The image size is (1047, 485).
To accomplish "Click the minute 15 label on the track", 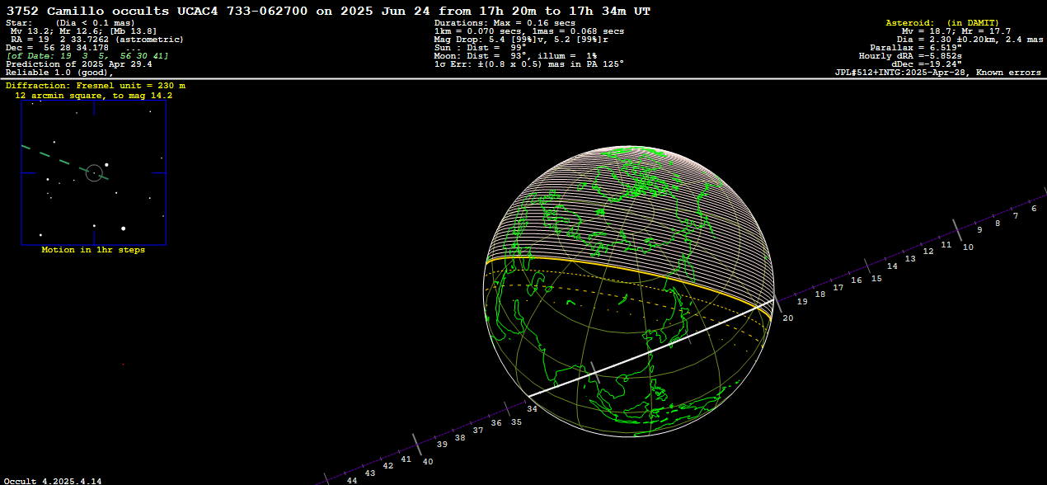I will [x=876, y=279].
